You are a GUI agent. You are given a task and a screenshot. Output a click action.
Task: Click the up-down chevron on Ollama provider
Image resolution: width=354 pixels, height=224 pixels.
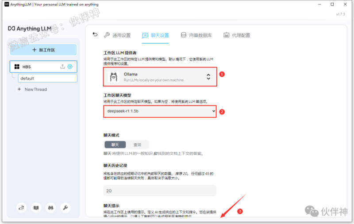[x=208, y=77]
